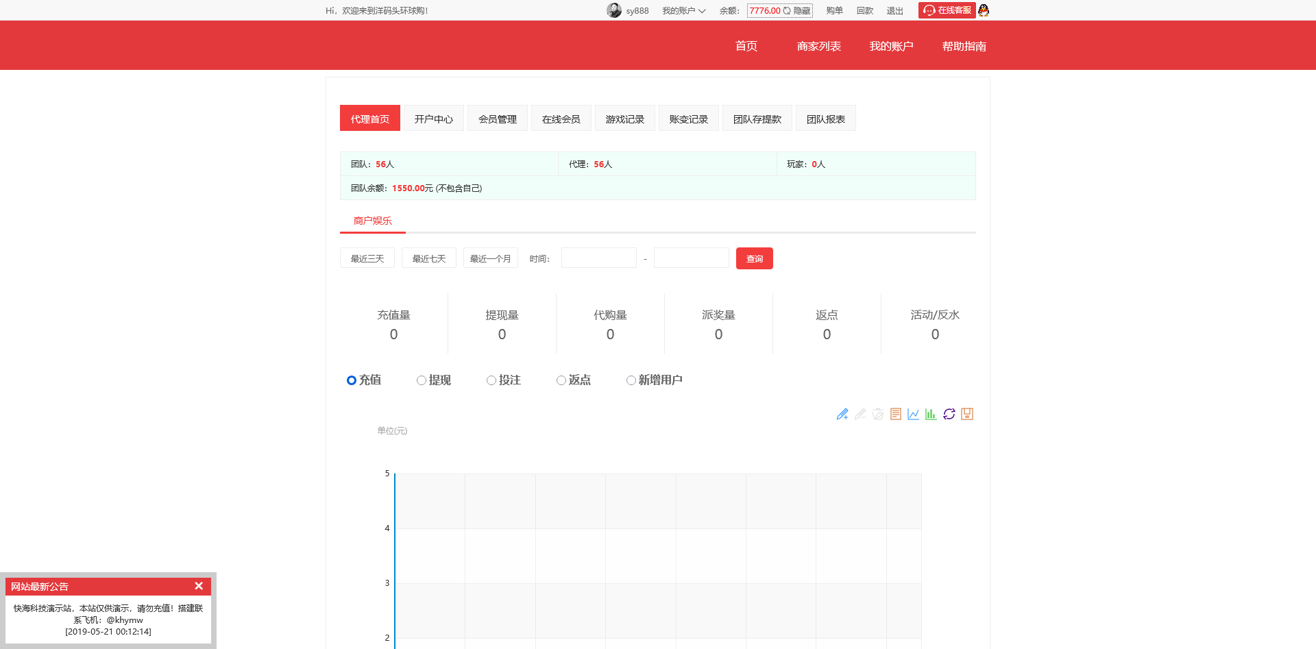The image size is (1316, 649).
Task: Expand the 我的账户 dropdown menu
Action: (683, 10)
